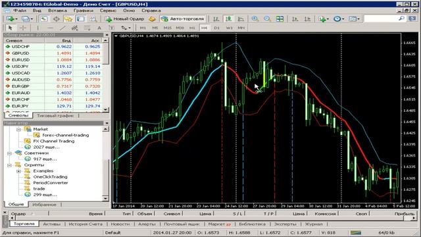The height and width of the screenshot is (237, 421).
Task: Toggle the Navigator window star-folder icon
Action: click(x=68, y=19)
